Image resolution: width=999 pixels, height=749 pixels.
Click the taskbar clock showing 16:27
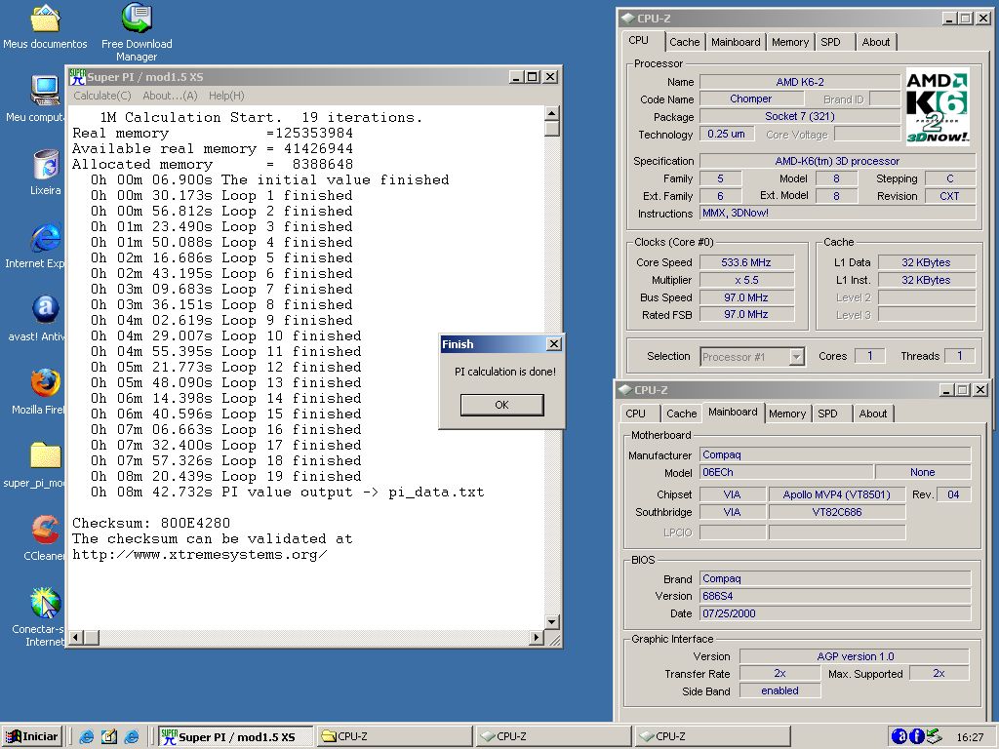click(x=970, y=737)
